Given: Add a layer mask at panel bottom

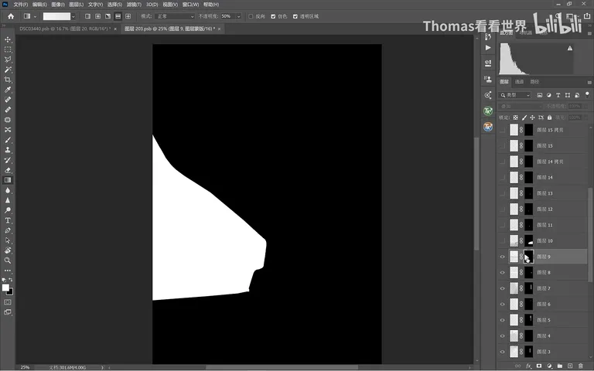Looking at the screenshot, I should [538, 366].
